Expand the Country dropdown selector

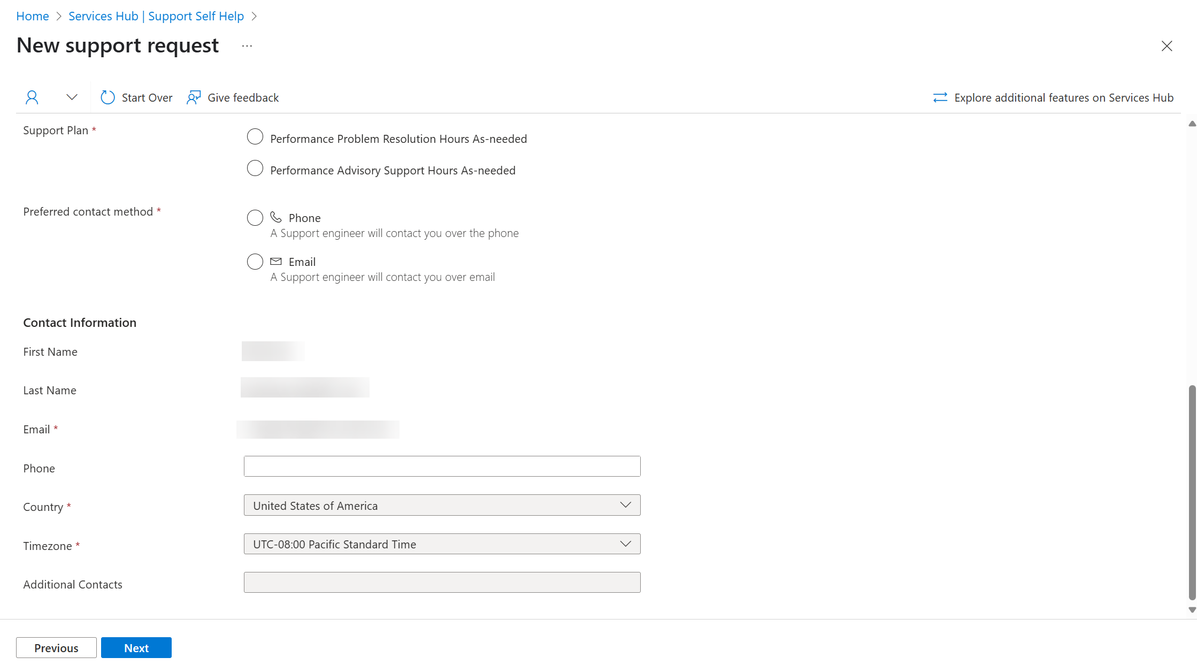pyautogui.click(x=626, y=505)
